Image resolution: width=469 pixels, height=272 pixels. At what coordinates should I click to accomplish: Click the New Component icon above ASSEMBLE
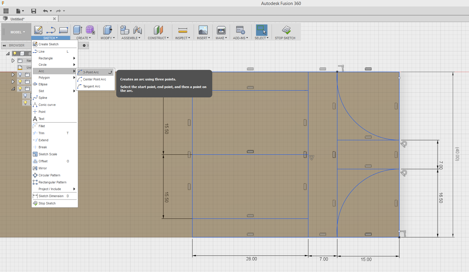(125, 30)
